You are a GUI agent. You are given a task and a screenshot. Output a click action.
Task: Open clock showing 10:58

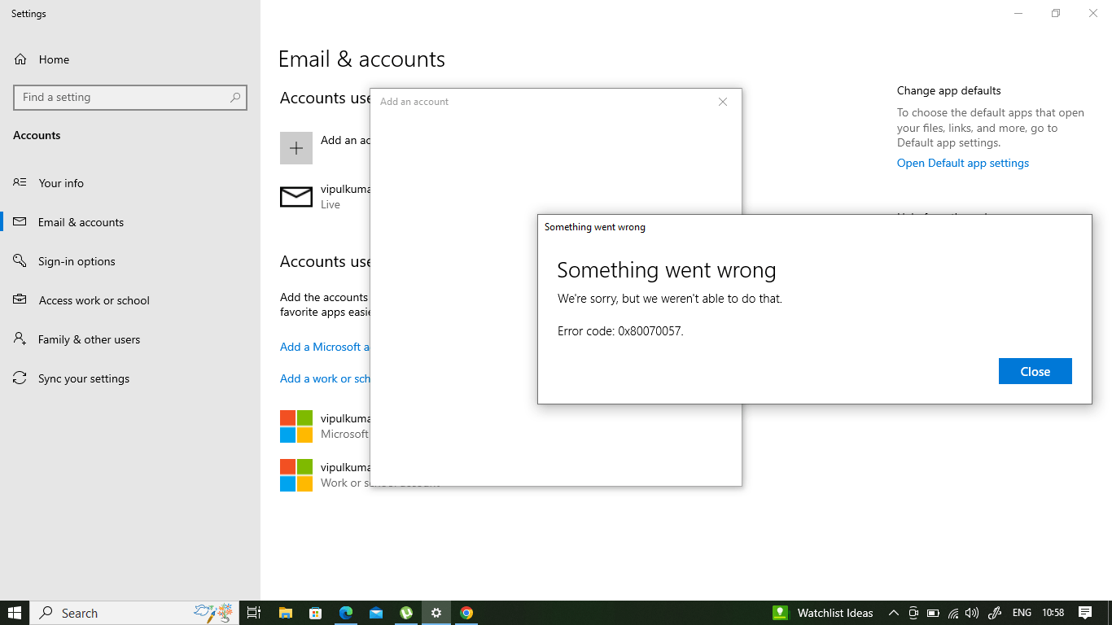(x=1053, y=613)
